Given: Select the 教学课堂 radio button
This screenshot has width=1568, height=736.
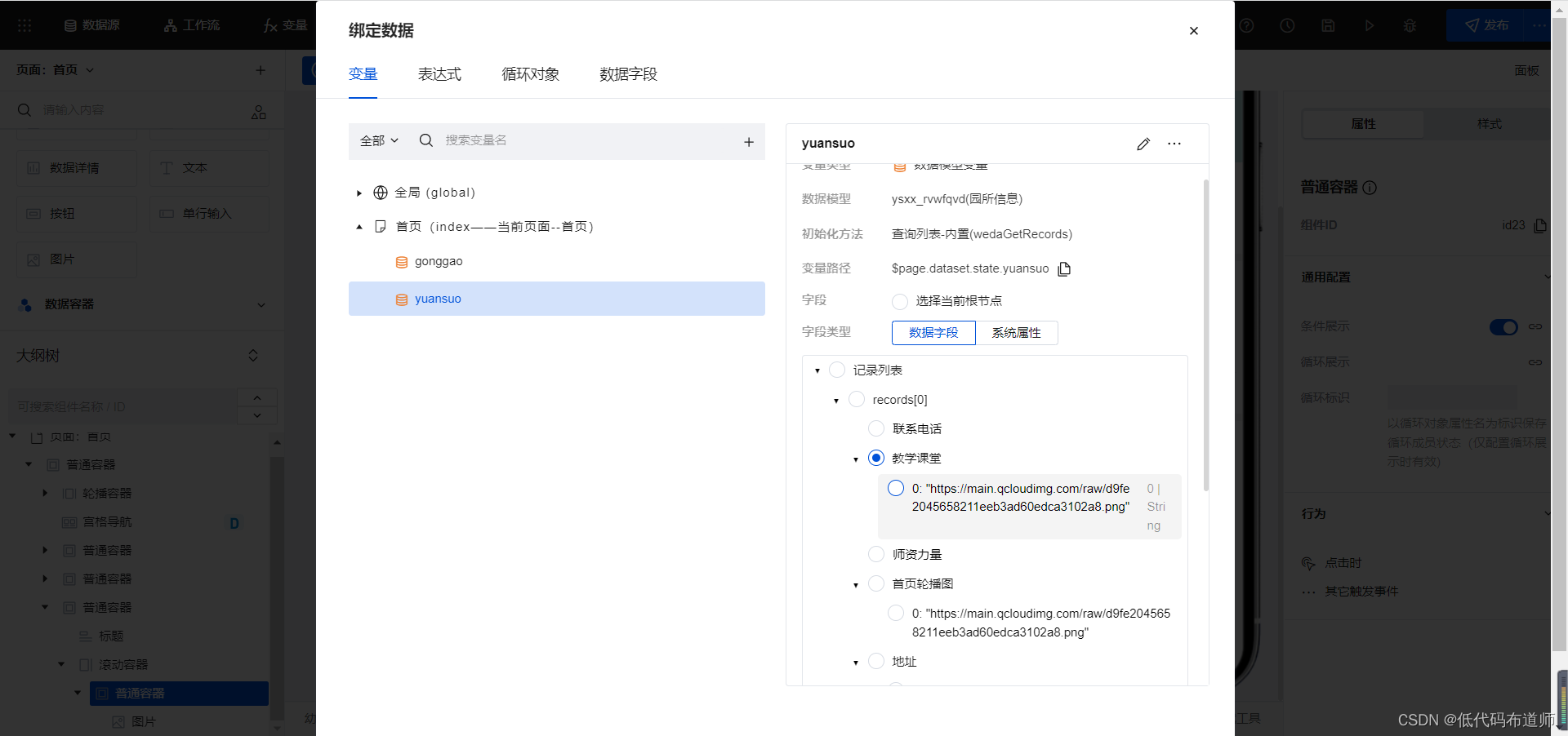Looking at the screenshot, I should click(x=875, y=458).
